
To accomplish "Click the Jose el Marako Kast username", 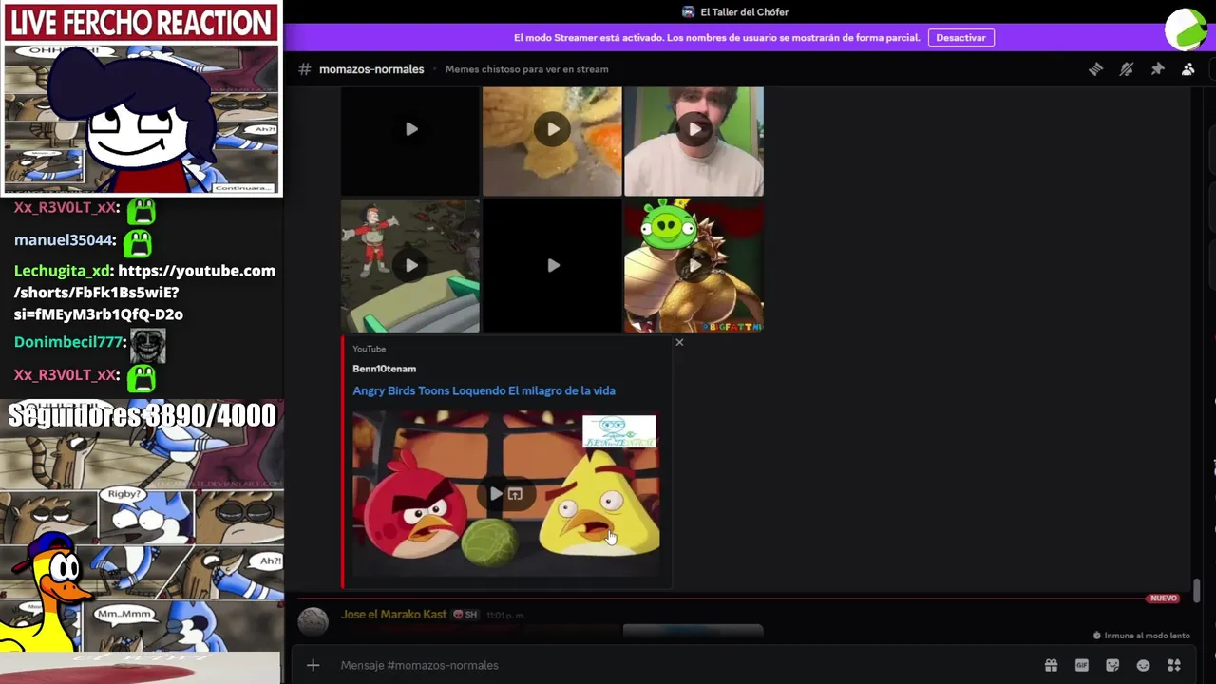I will point(393,615).
